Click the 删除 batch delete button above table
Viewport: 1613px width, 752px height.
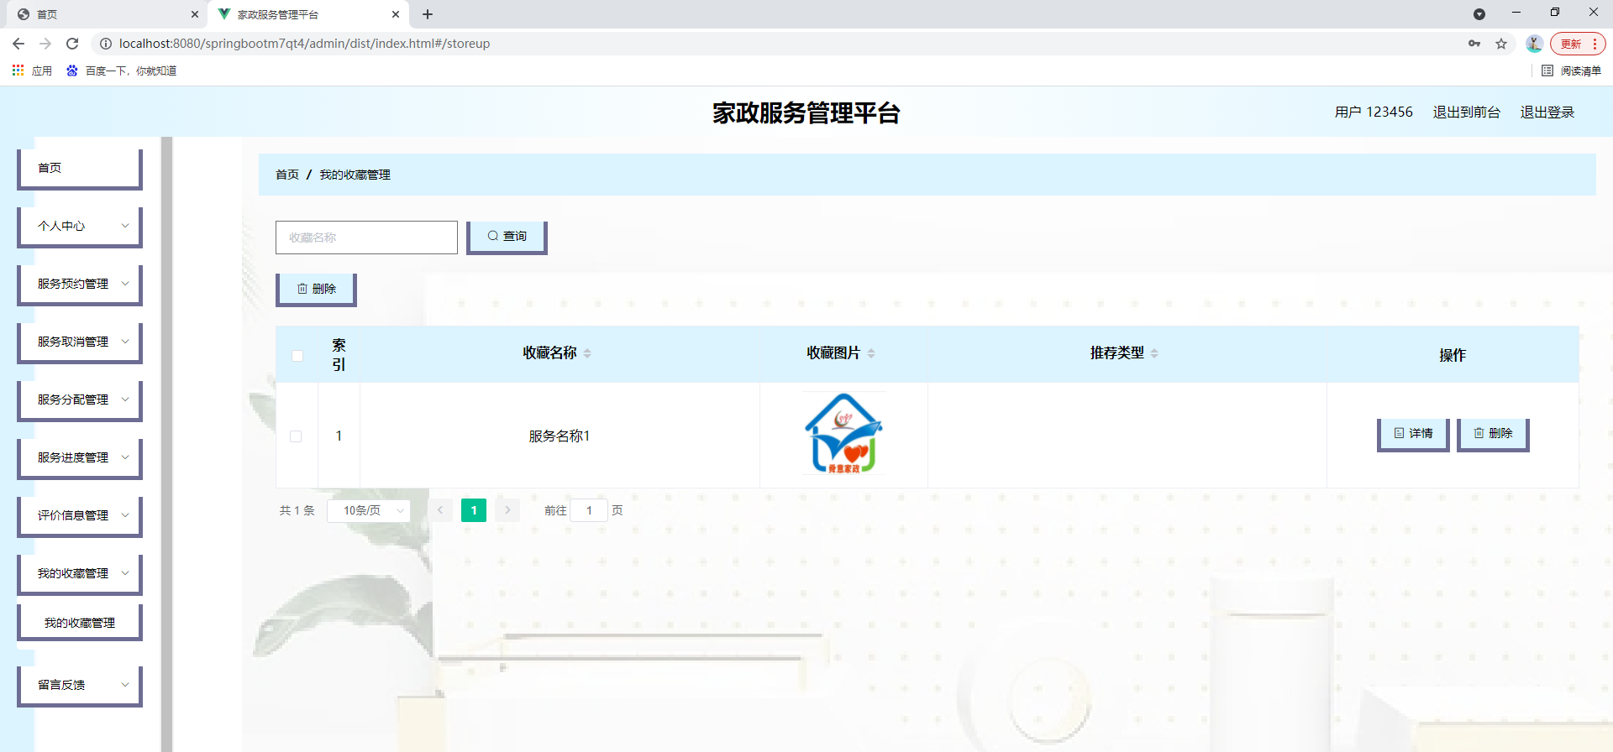pos(316,290)
